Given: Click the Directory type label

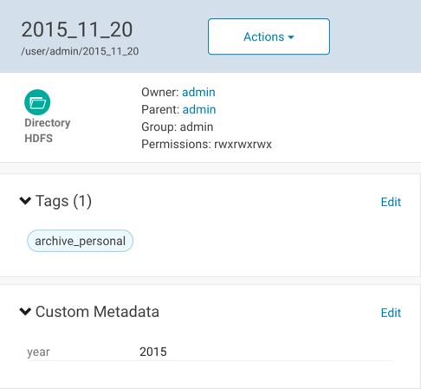Looking at the screenshot, I should point(48,123).
